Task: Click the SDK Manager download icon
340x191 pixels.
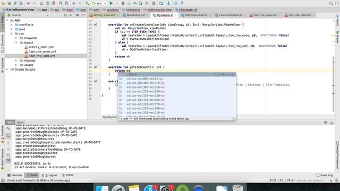Action: click(x=168, y=4)
